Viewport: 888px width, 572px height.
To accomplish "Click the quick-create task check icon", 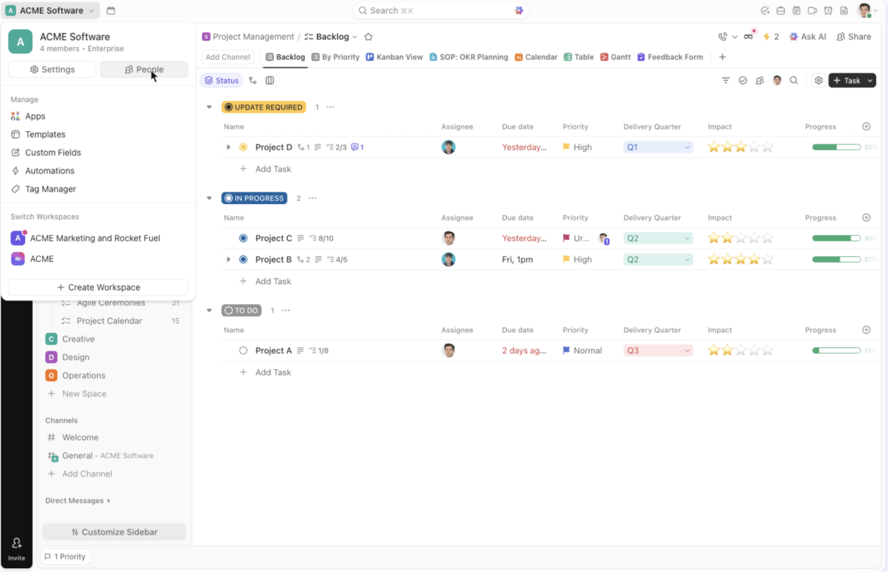I will click(x=765, y=11).
